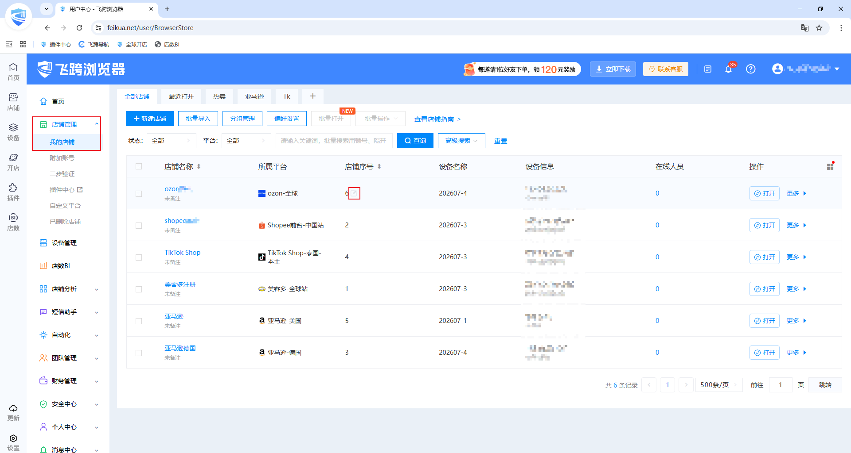
Task: Click the translate page icon
Action: (x=805, y=28)
